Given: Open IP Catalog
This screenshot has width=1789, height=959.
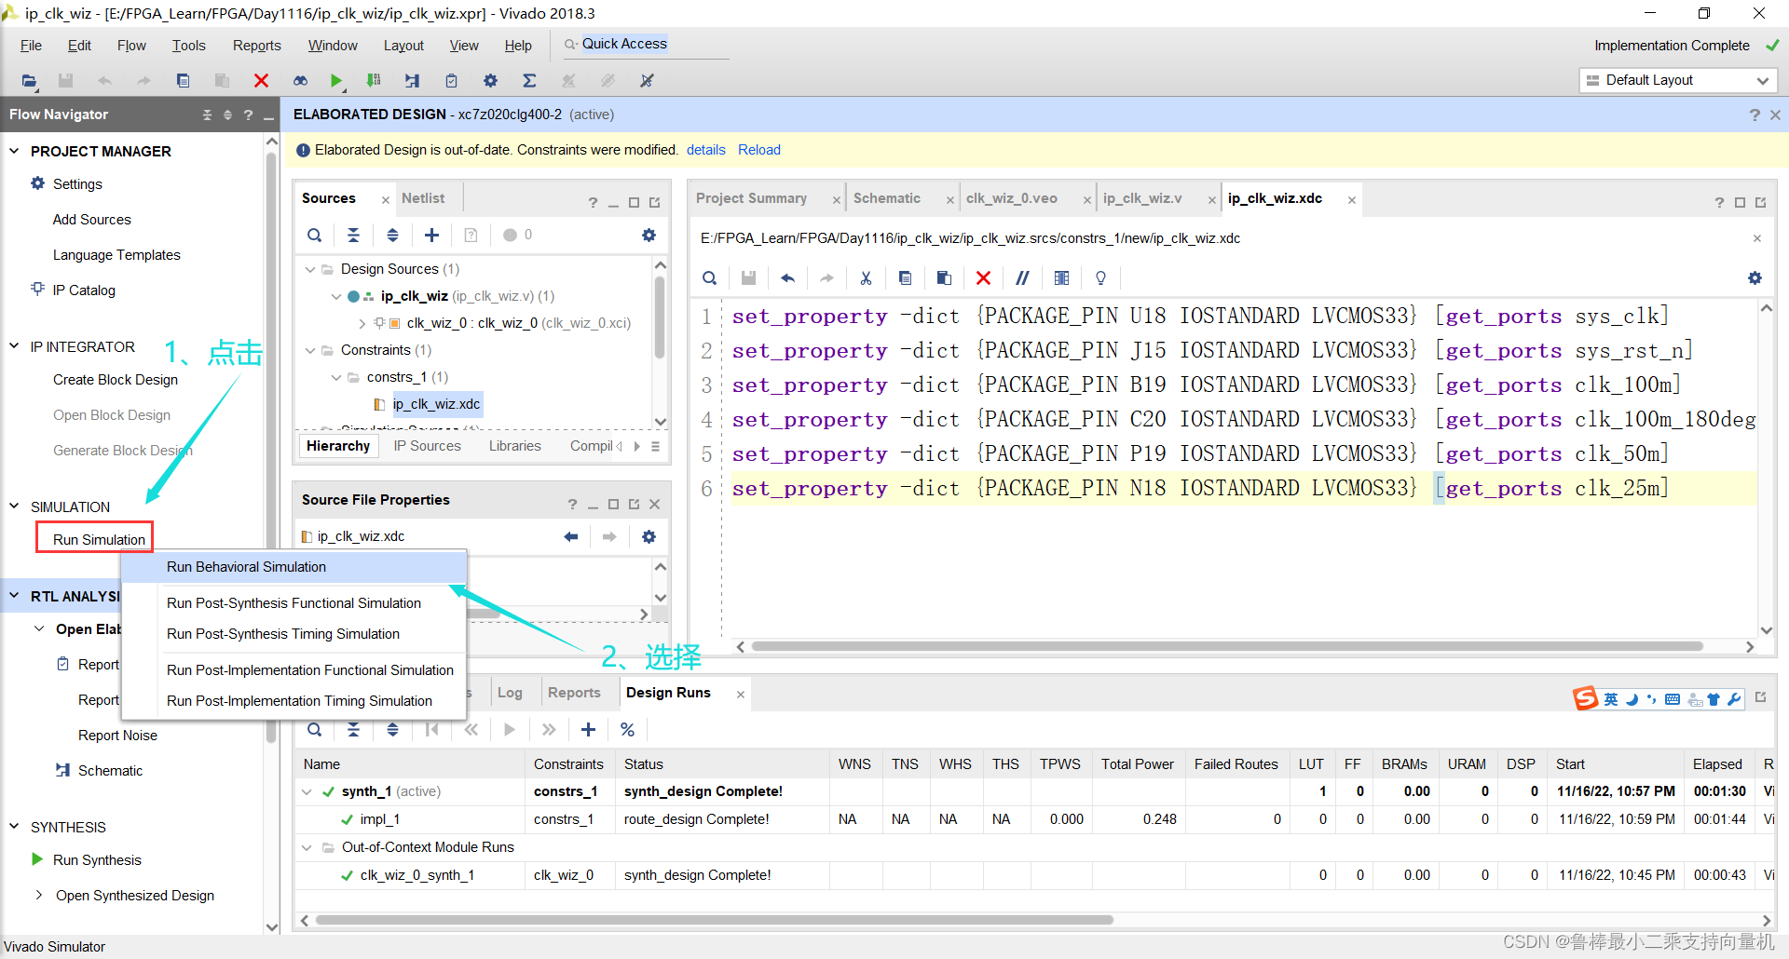Looking at the screenshot, I should [x=84, y=290].
